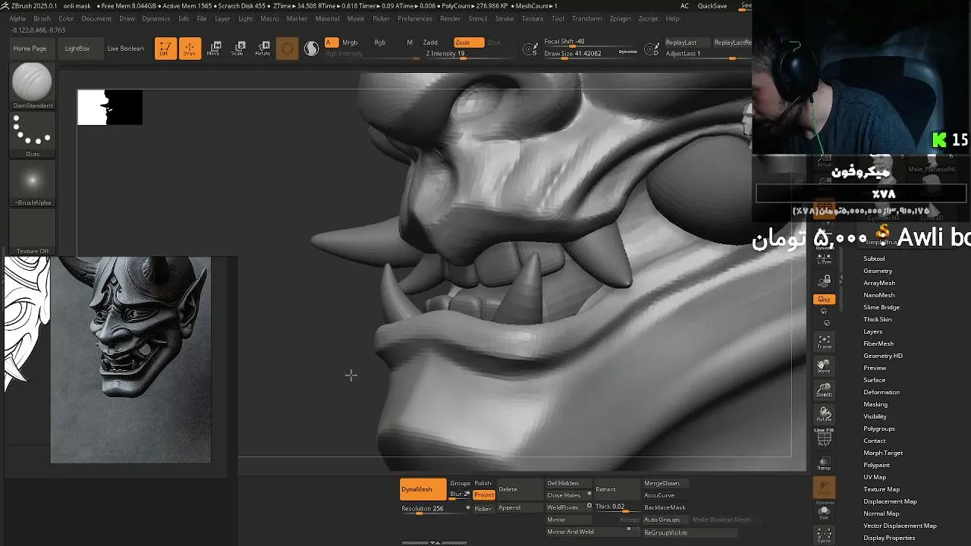Switch to the Rotate tool icon
The image size is (971, 546).
click(262, 49)
